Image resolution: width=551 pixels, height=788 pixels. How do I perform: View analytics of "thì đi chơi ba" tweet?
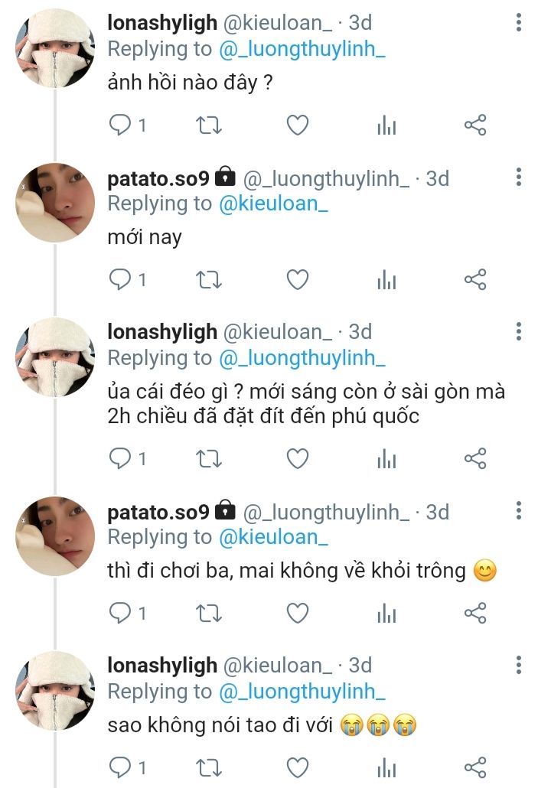(386, 614)
